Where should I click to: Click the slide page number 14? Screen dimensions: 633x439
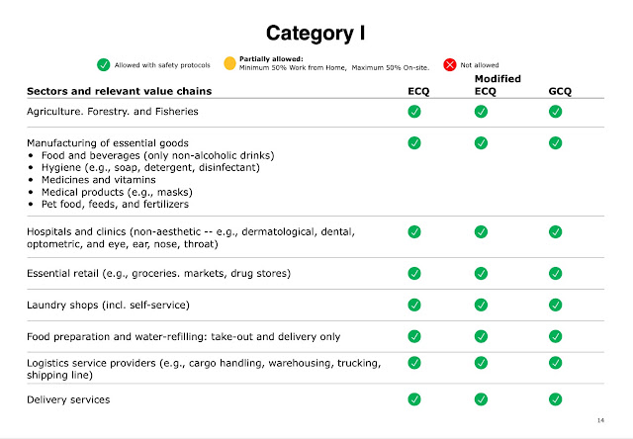tap(600, 420)
